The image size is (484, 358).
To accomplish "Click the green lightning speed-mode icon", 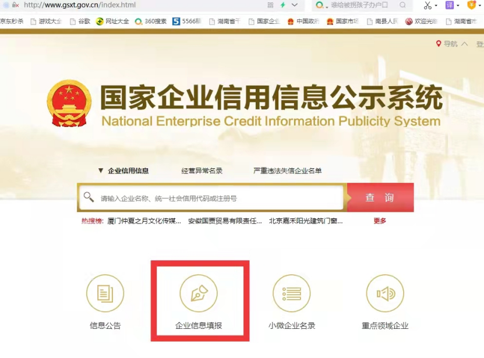I will (x=282, y=5).
